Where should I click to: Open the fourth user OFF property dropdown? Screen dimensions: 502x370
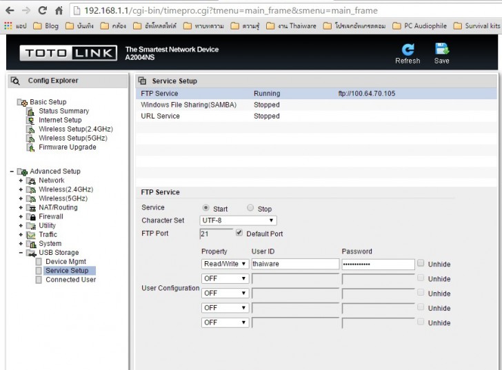coord(225,308)
